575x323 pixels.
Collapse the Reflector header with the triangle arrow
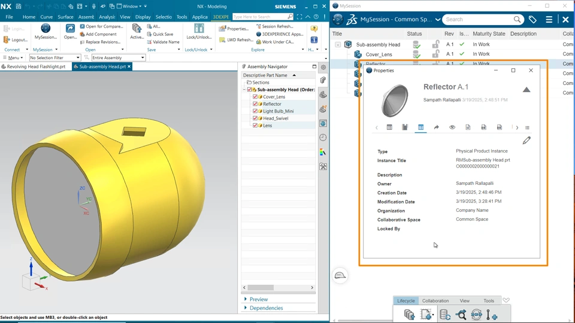(526, 90)
